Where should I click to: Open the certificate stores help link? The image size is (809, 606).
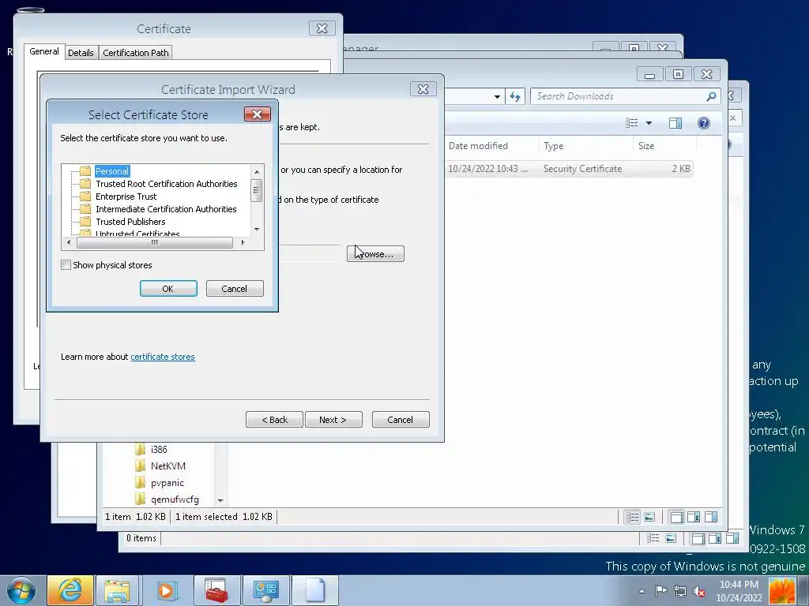point(163,357)
